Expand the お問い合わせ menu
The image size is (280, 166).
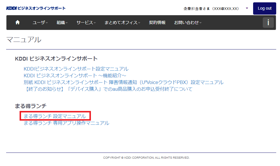coord(188,23)
